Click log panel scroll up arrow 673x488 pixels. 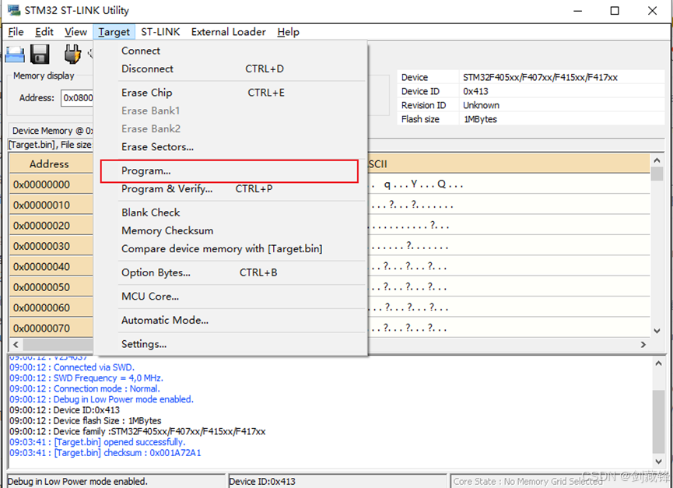tap(658, 363)
